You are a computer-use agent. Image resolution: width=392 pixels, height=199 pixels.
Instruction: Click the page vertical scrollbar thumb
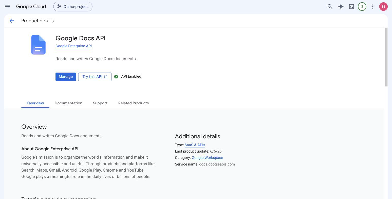coord(386,57)
